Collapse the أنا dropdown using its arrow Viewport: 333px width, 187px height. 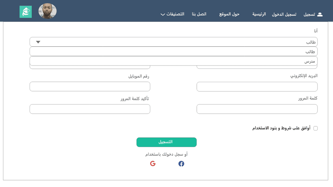(x=38, y=42)
